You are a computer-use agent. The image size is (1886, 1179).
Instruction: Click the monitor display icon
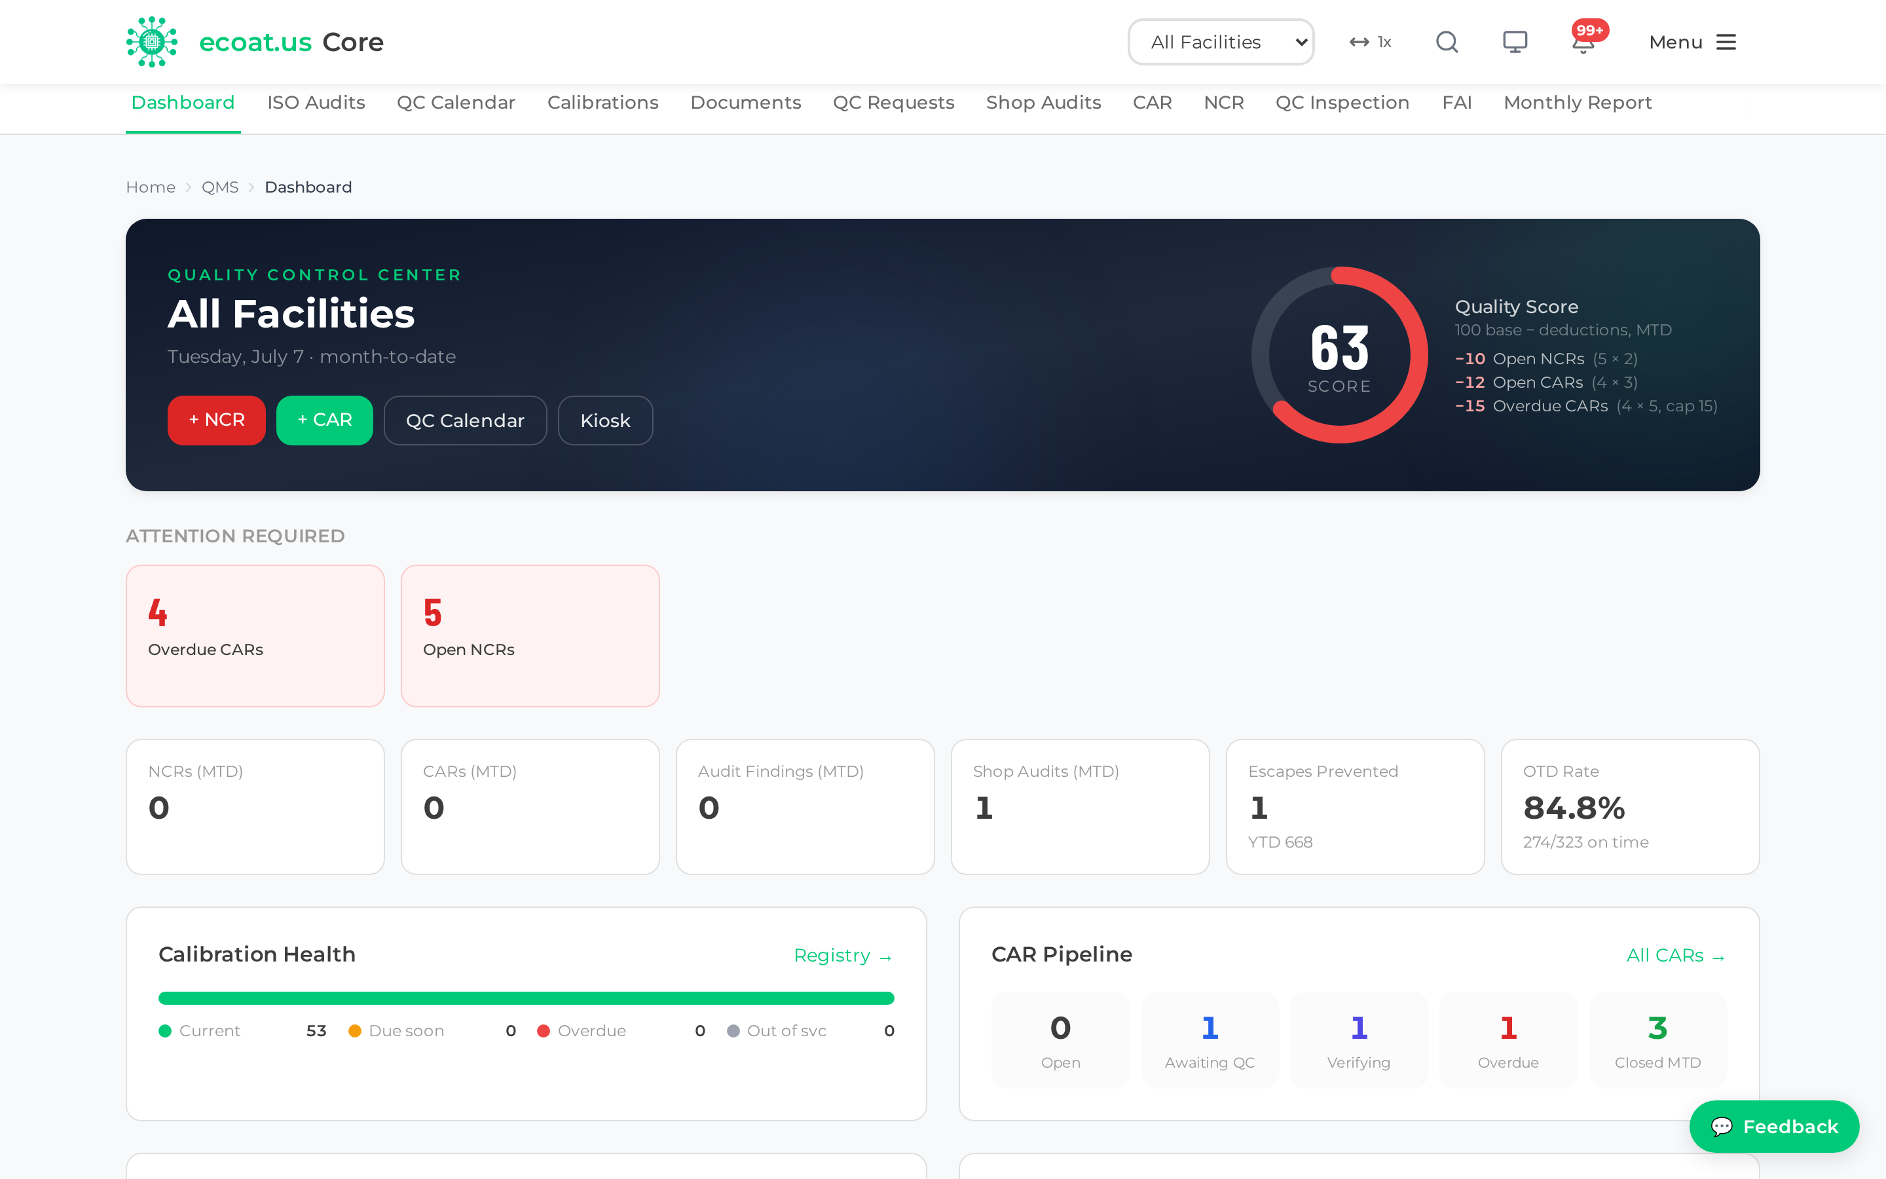(x=1515, y=42)
